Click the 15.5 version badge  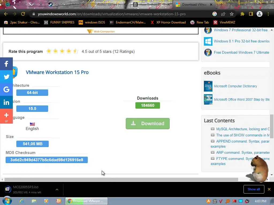pos(32,109)
